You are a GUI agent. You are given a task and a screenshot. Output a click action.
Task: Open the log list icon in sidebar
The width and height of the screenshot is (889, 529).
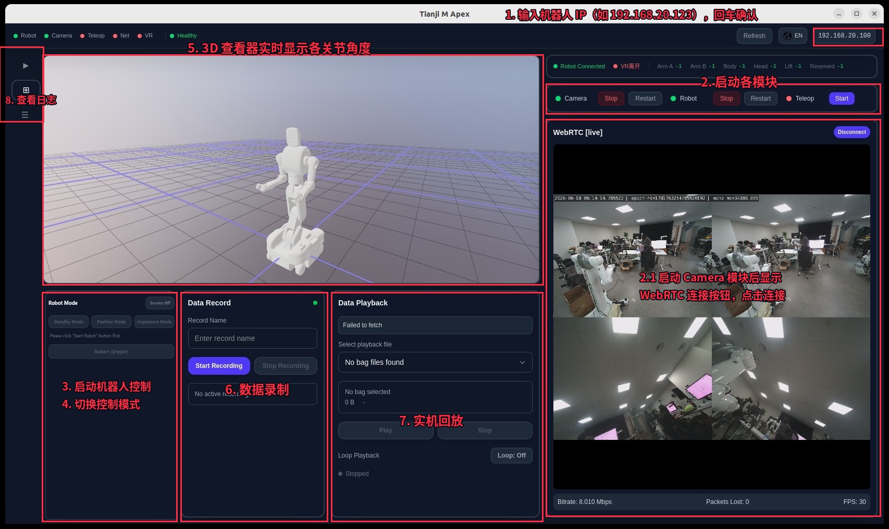click(25, 115)
